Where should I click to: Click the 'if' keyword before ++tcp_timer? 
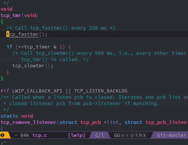click(9, 47)
